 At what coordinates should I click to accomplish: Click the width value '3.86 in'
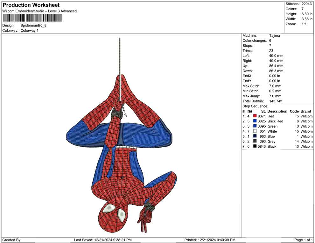(x=307, y=19)
